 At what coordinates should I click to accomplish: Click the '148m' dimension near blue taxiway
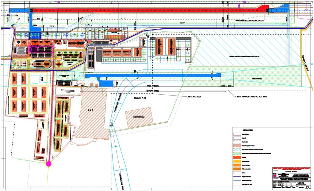tap(35, 26)
